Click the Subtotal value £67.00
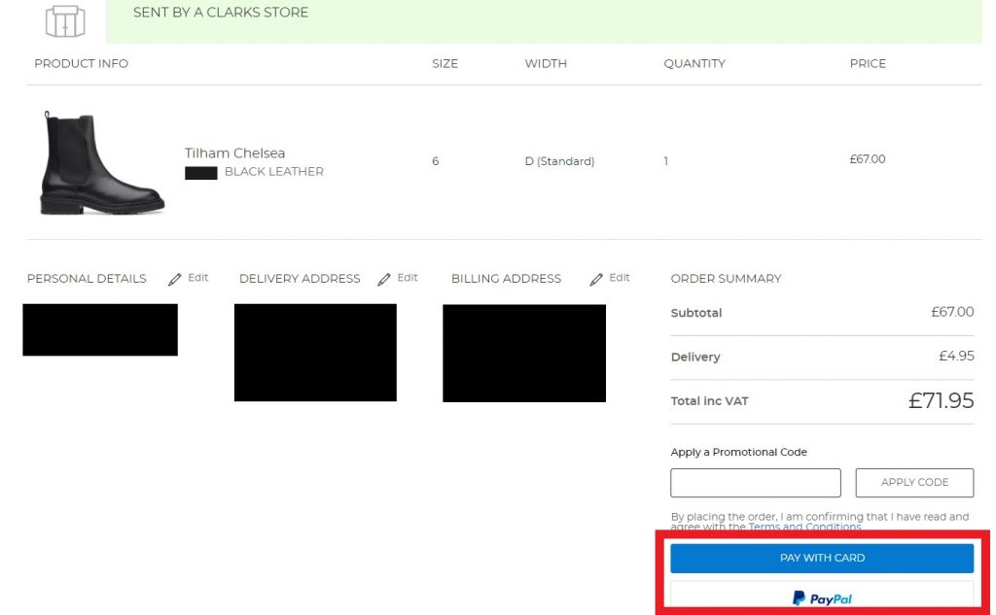 click(x=952, y=312)
